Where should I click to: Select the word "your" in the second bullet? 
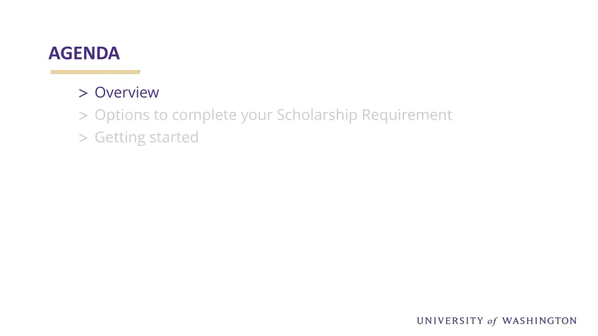tap(257, 116)
